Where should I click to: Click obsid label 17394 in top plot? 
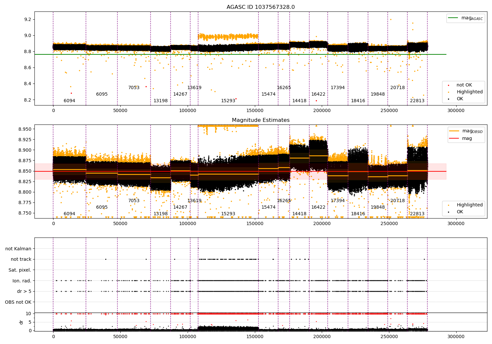(338, 88)
